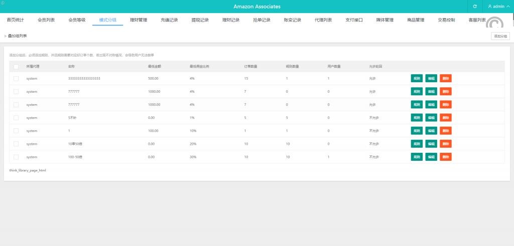The image size is (514, 246).
Task: Open the 会员列表 tab
Action: (46, 20)
